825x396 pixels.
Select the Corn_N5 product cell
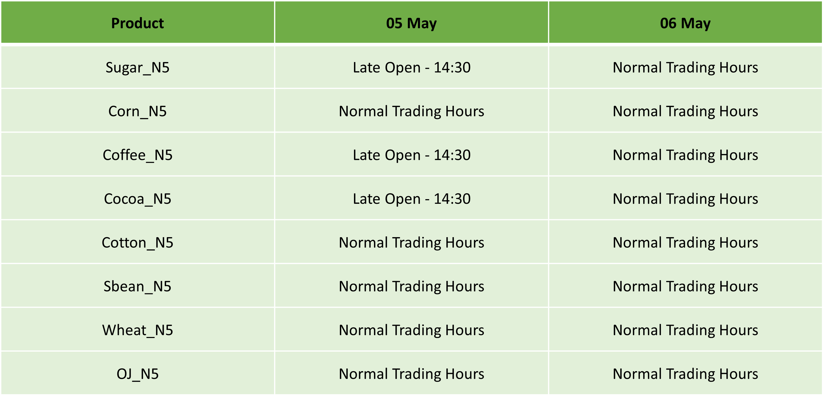[x=137, y=111]
